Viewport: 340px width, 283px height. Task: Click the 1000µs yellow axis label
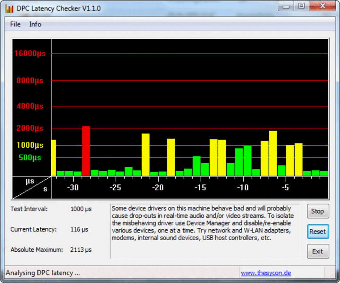pyautogui.click(x=30, y=145)
